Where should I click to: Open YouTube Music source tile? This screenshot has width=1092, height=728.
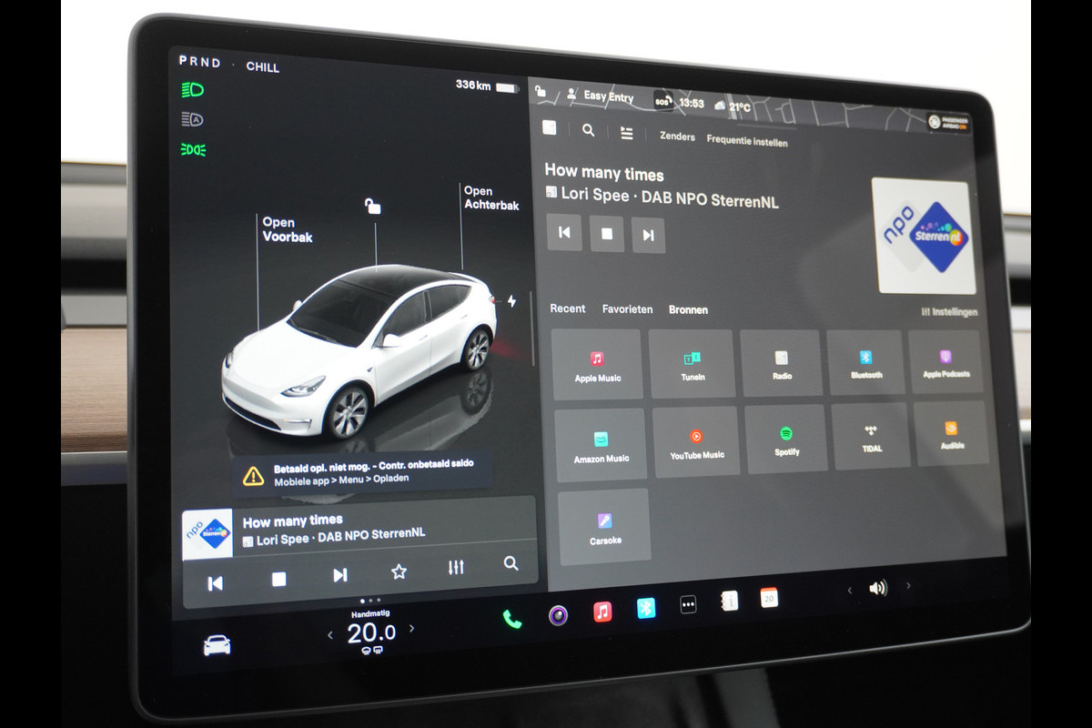pyautogui.click(x=696, y=441)
